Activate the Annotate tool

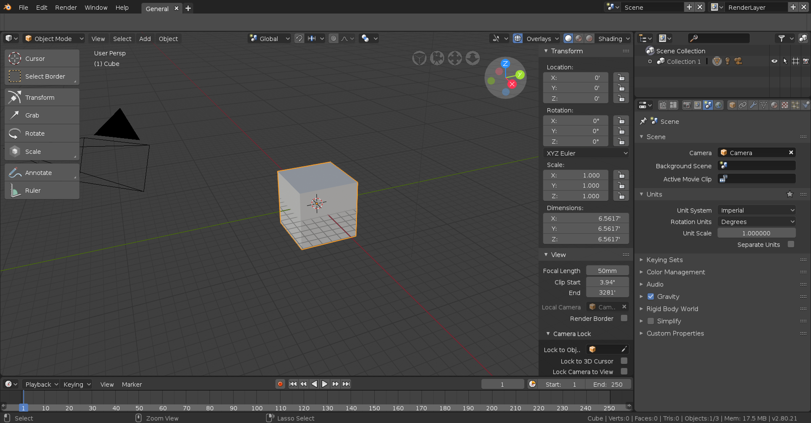42,173
